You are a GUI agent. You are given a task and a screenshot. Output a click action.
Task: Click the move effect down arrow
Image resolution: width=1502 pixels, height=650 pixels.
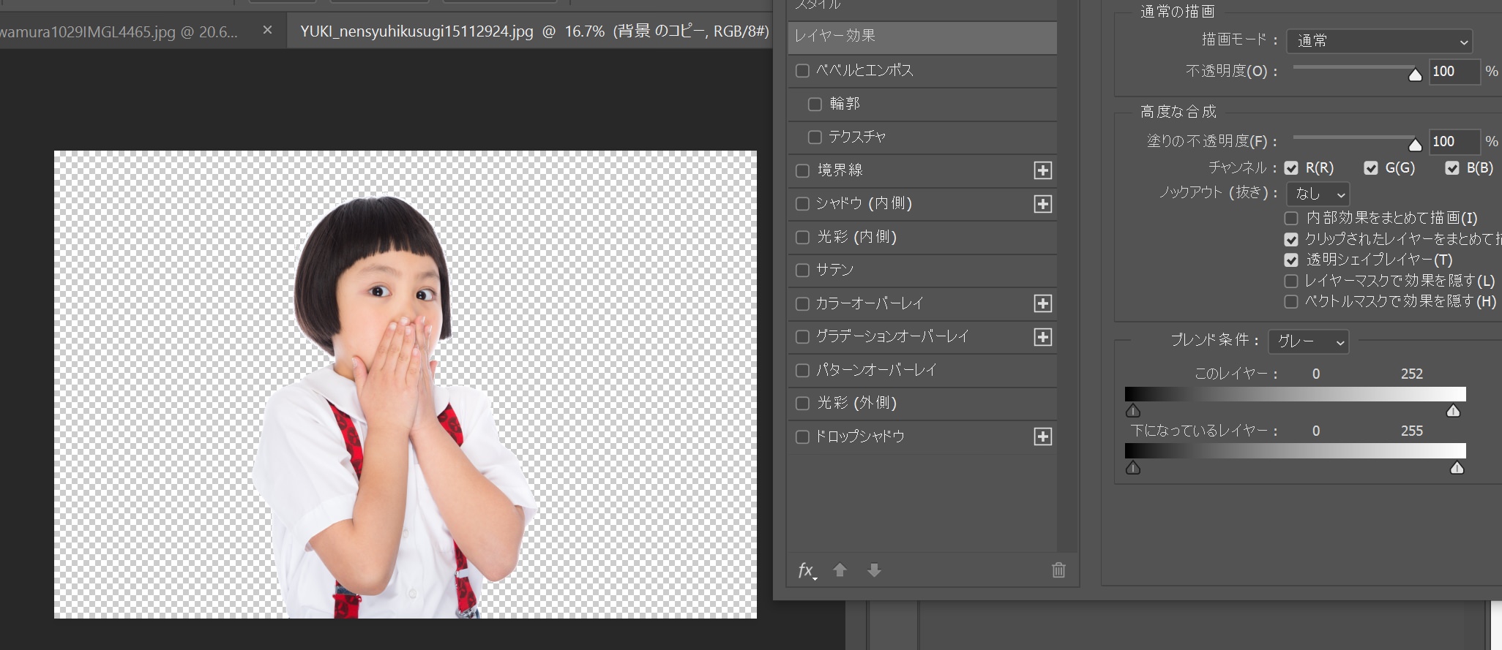[874, 570]
